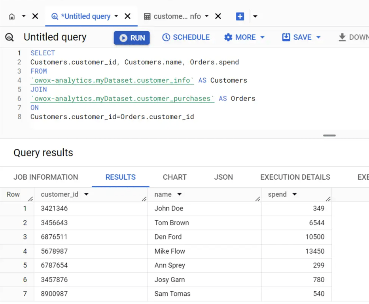Switch to the Execution Details tab
Image resolution: width=369 pixels, height=304 pixels.
(295, 177)
